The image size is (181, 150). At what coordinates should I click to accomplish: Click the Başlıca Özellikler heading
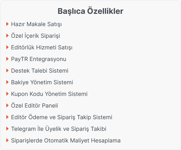coord(91,11)
